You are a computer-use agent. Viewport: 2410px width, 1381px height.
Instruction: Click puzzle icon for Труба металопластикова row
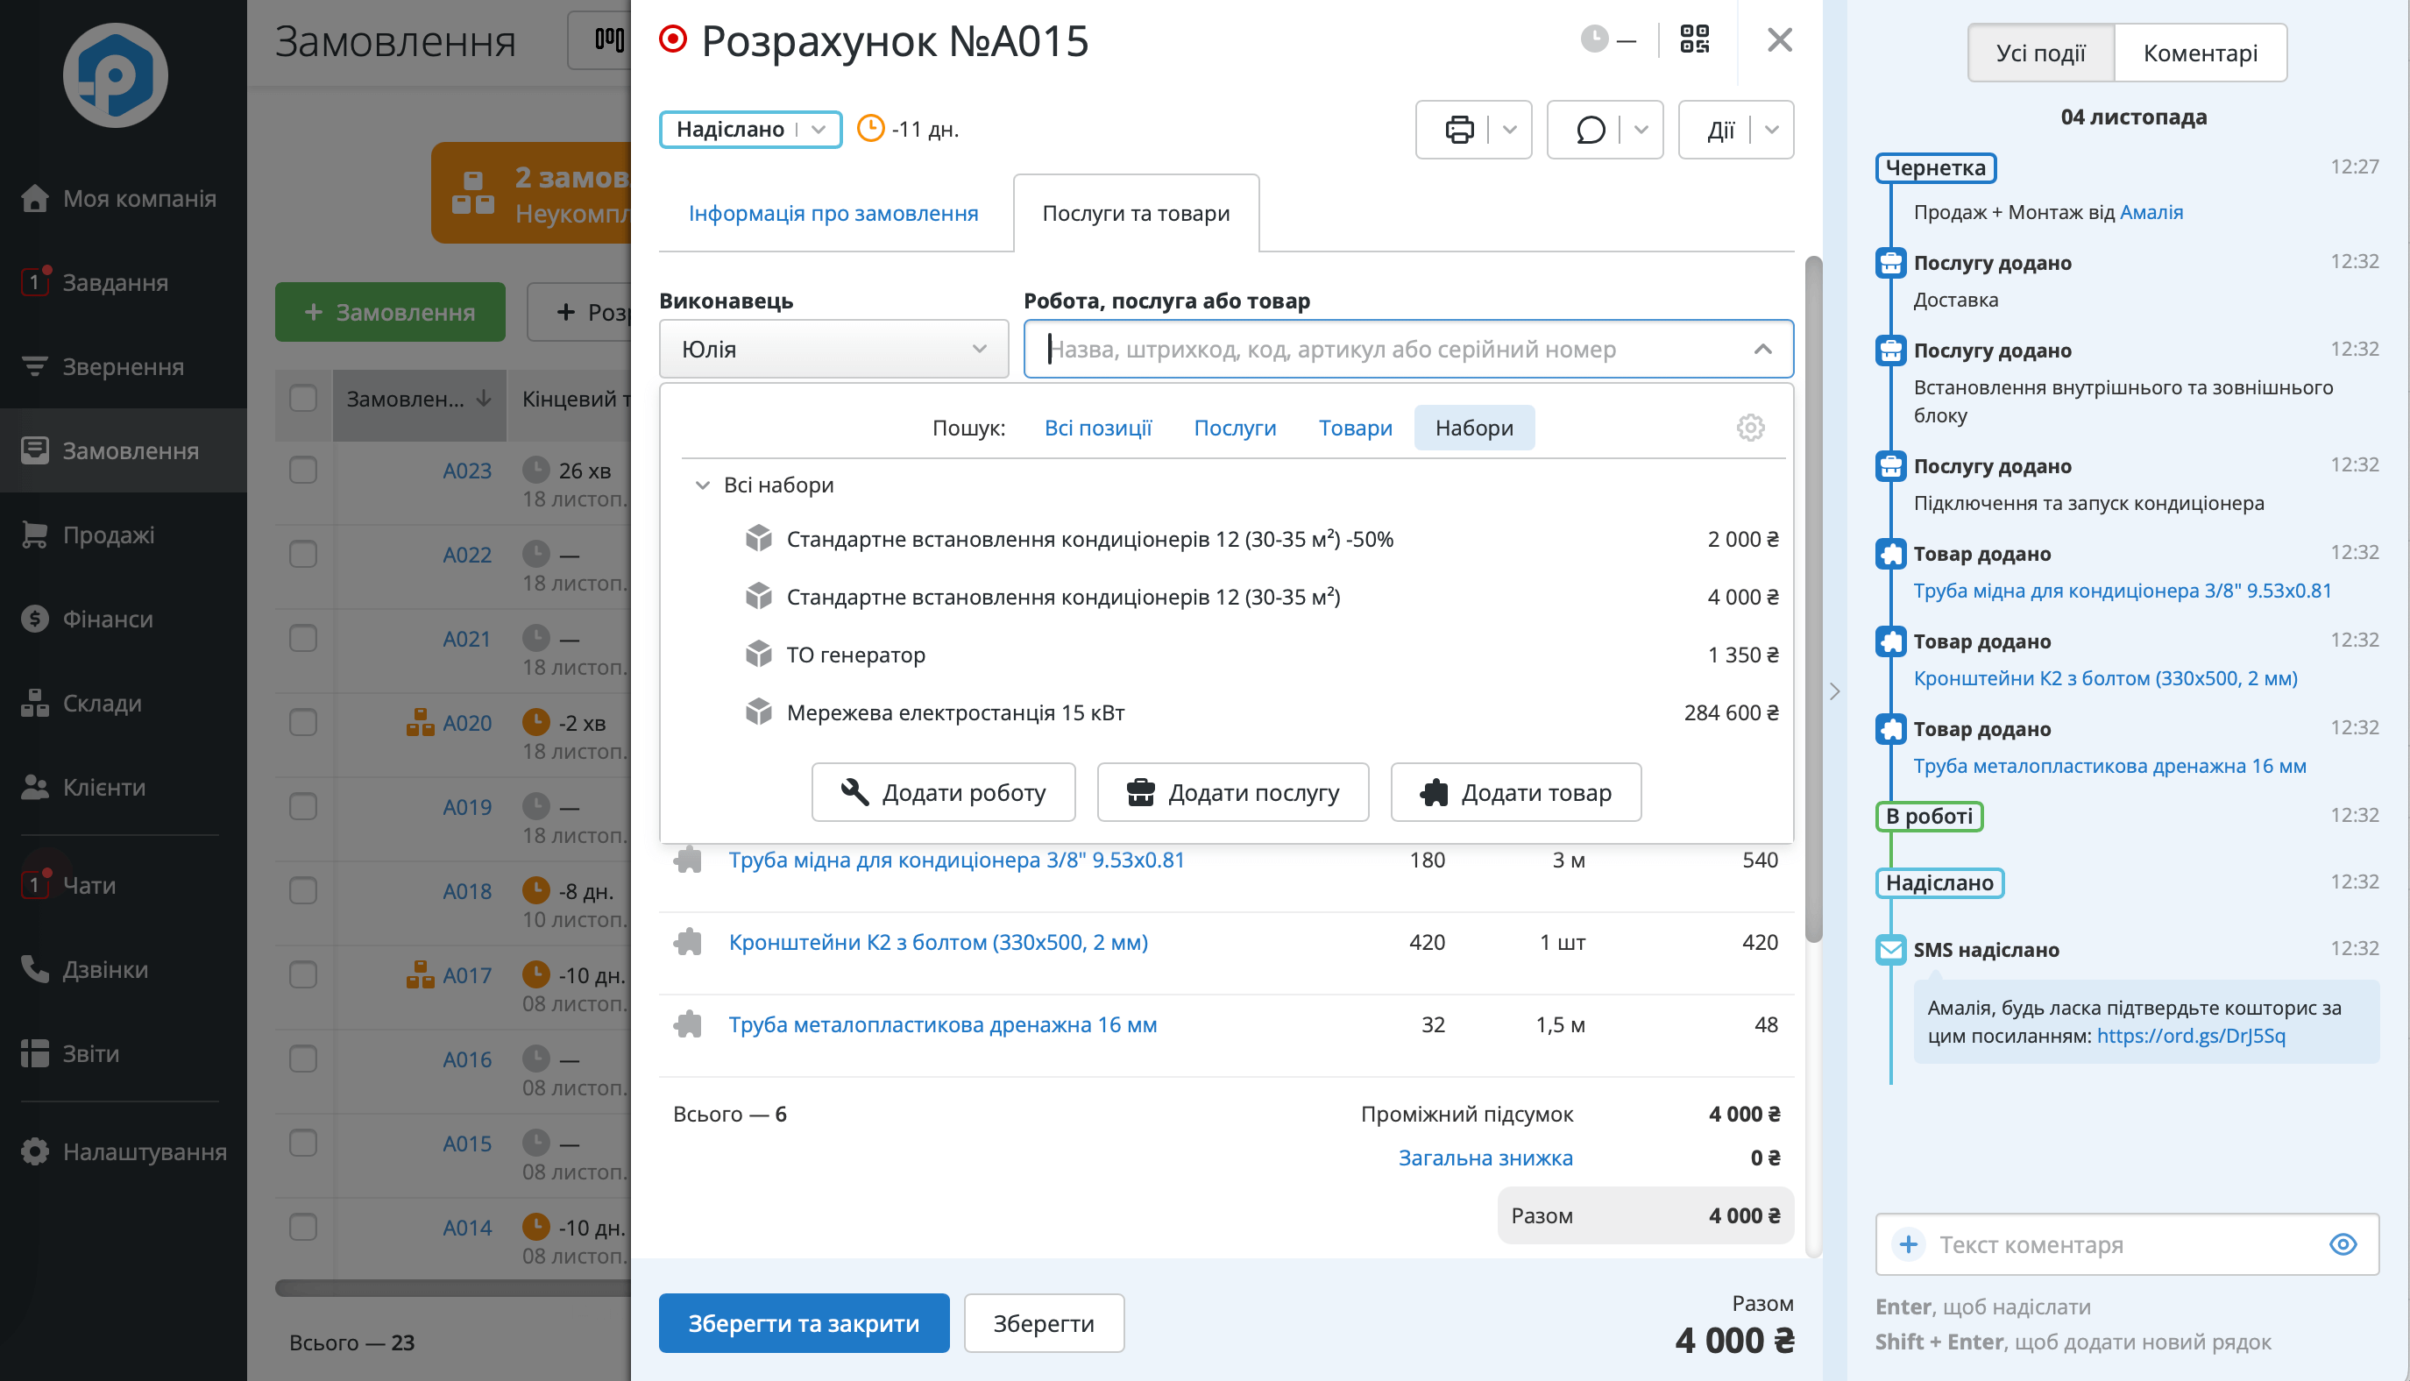tap(688, 1024)
